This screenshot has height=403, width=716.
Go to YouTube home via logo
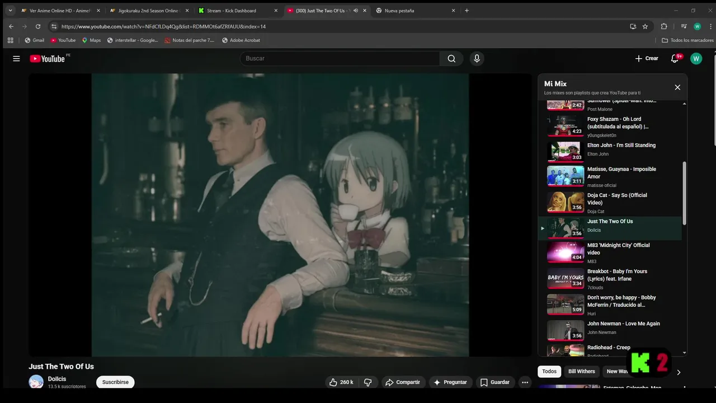click(48, 59)
